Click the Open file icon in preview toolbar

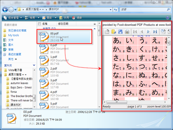point(107,31)
